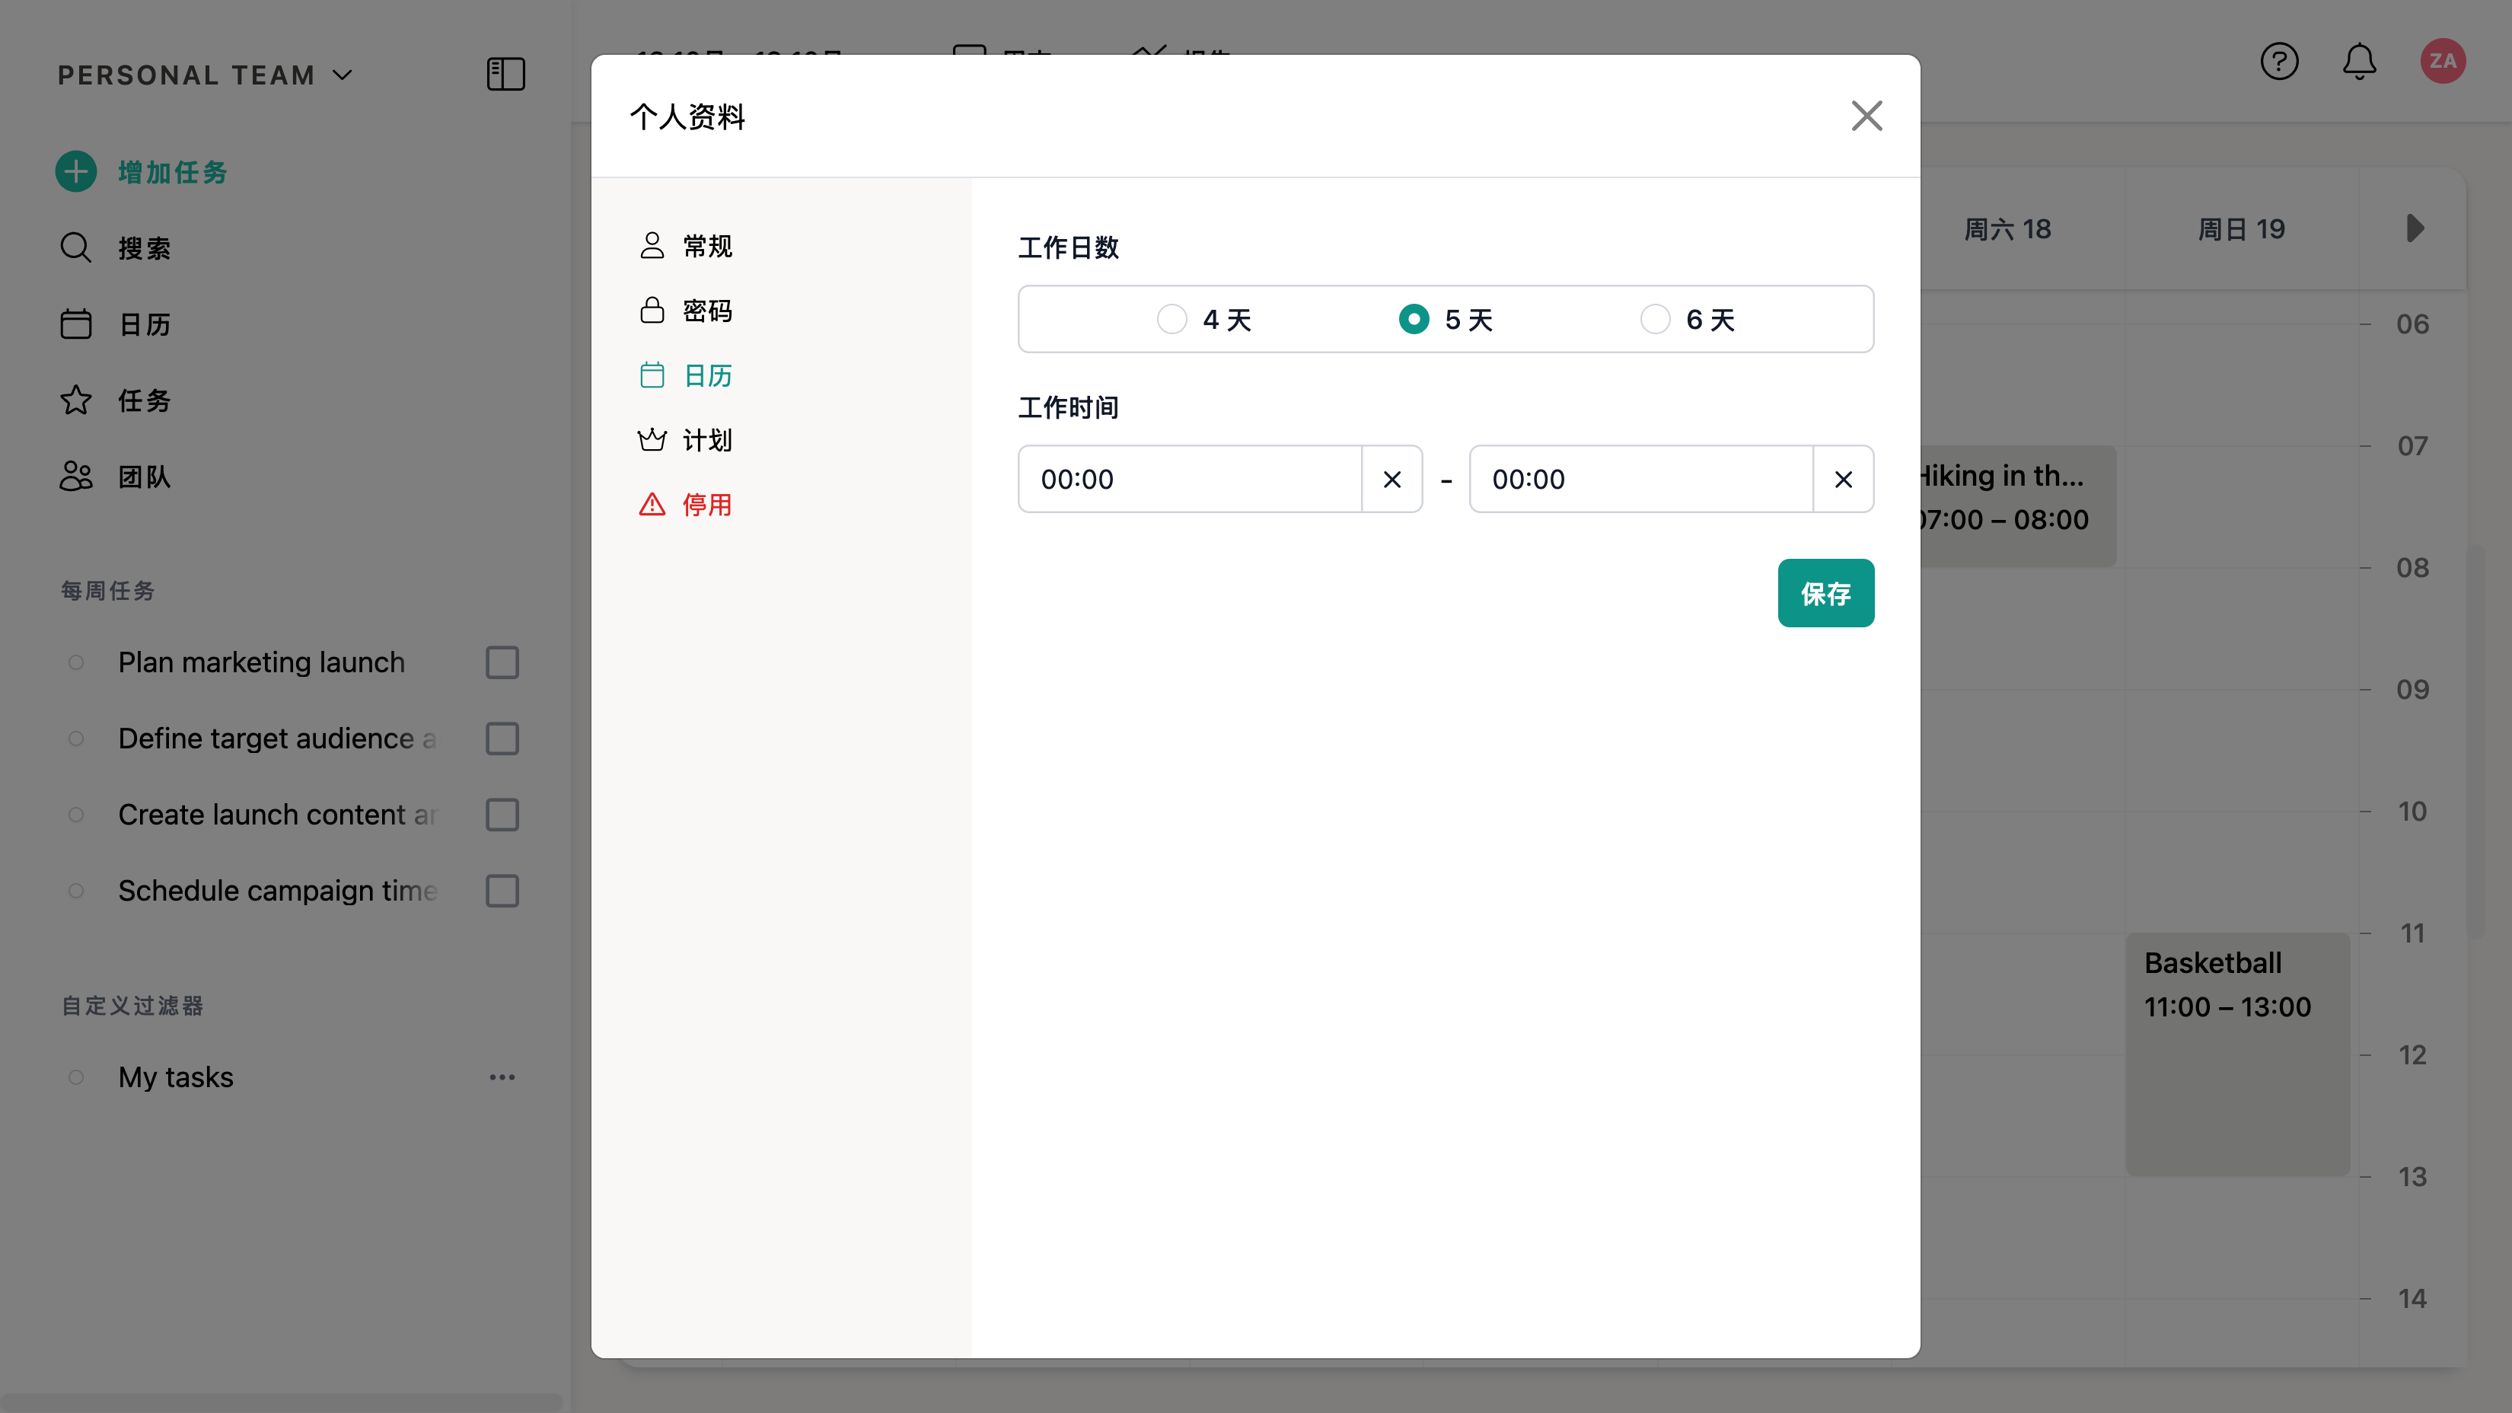Screen dimensions: 2512x1413
Task: Go to next week arrow
Action: click(x=2415, y=228)
